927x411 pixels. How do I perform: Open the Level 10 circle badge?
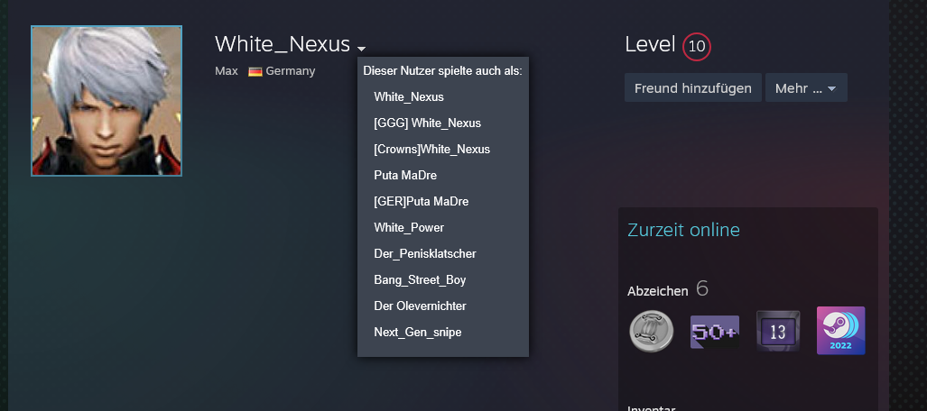tap(696, 46)
